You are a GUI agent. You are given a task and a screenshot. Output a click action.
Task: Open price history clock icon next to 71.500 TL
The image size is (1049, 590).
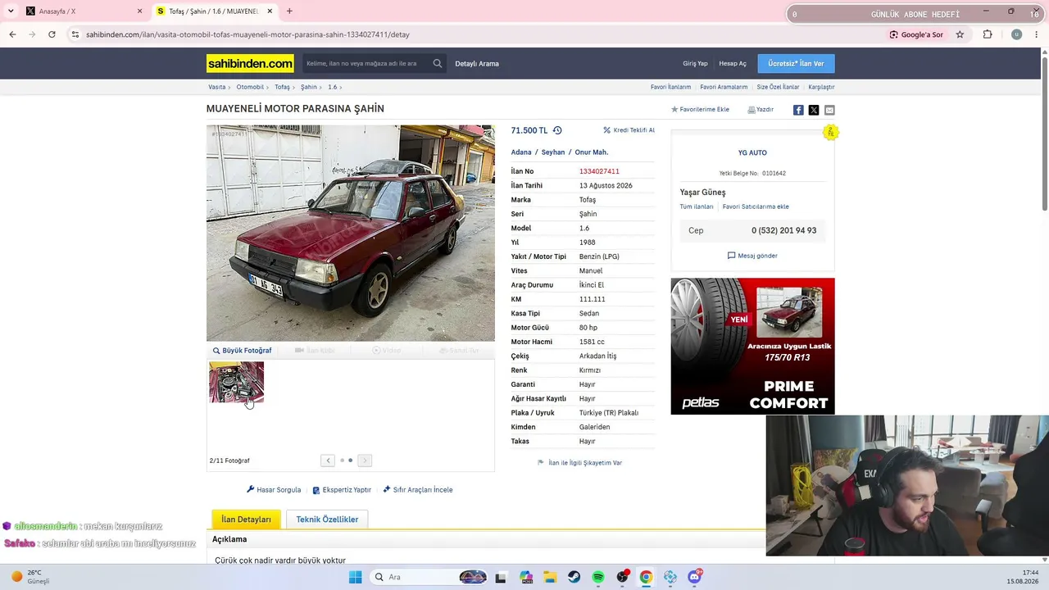557,130
